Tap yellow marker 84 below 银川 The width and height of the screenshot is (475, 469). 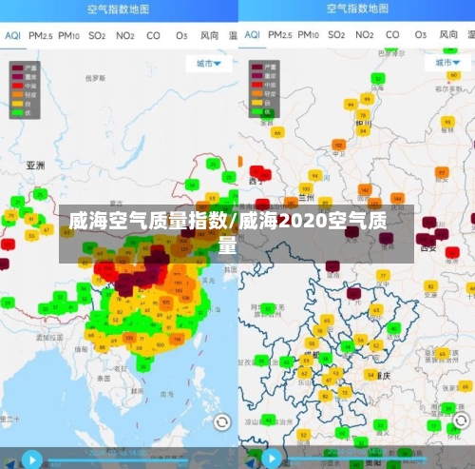click(x=363, y=131)
